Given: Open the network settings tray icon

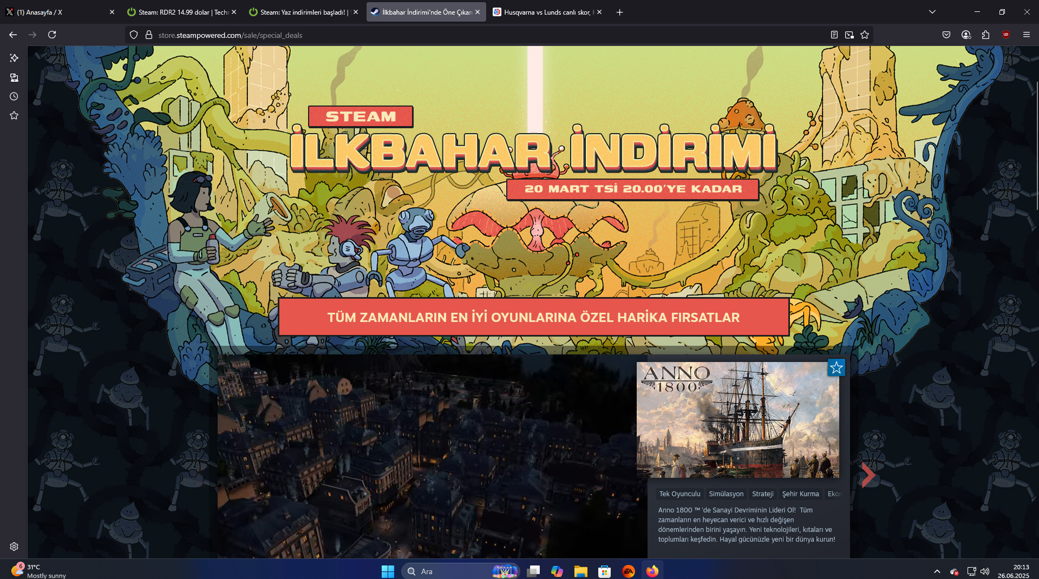Looking at the screenshot, I should 972,571.
